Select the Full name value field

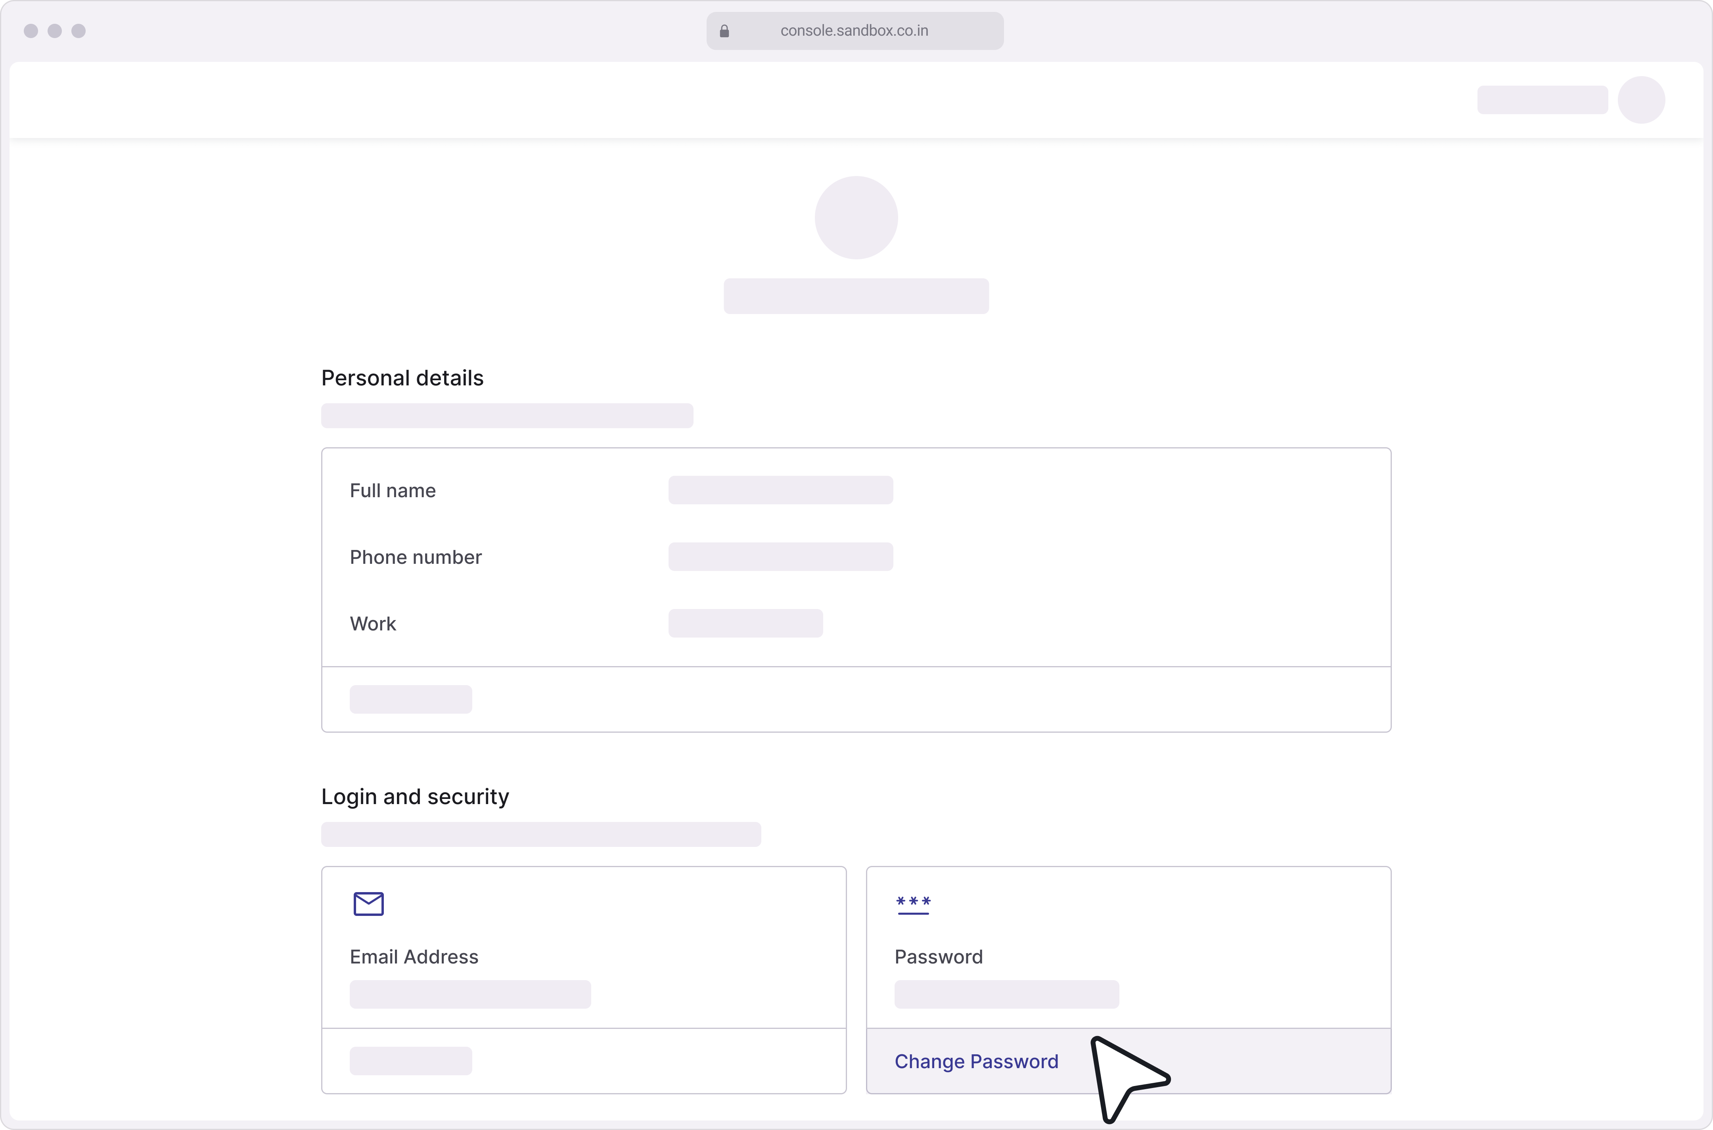click(x=780, y=490)
